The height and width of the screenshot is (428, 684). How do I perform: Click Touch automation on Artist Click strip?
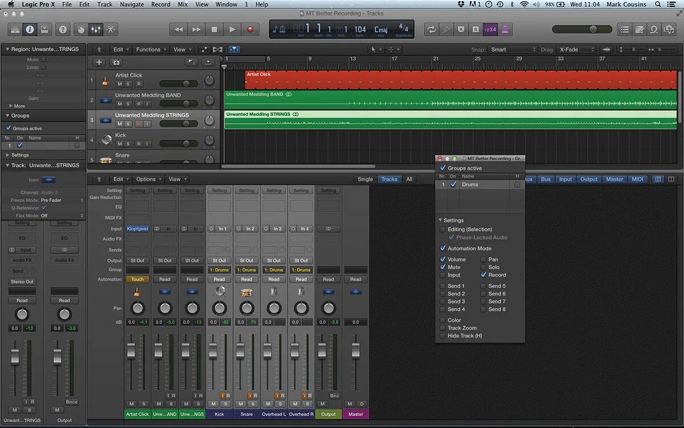pos(137,280)
